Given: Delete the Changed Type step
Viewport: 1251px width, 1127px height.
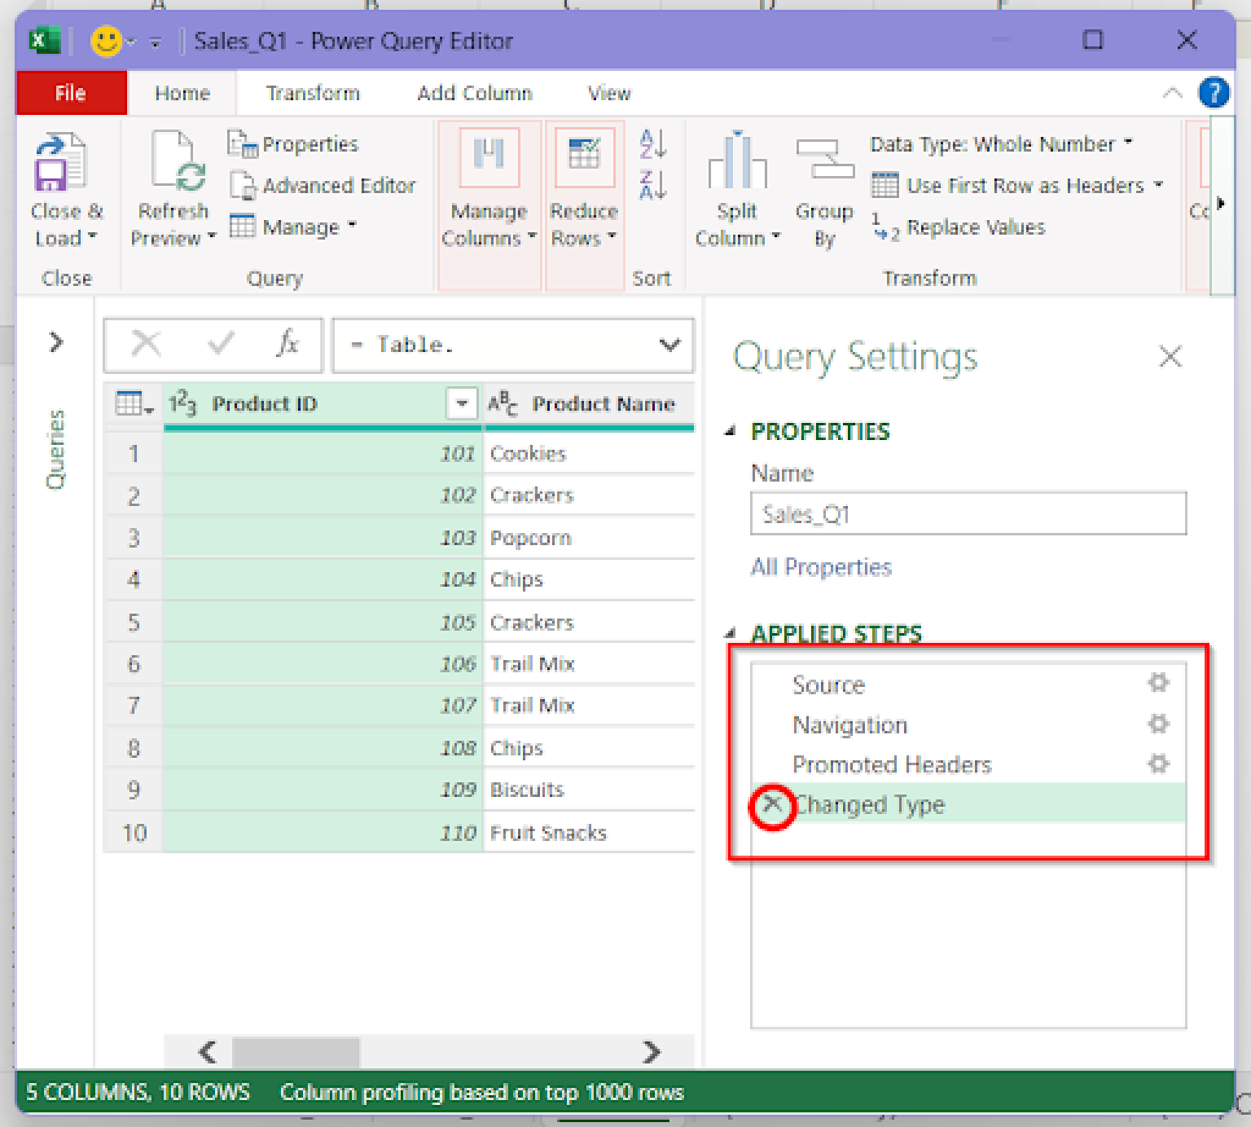Looking at the screenshot, I should tap(771, 806).
